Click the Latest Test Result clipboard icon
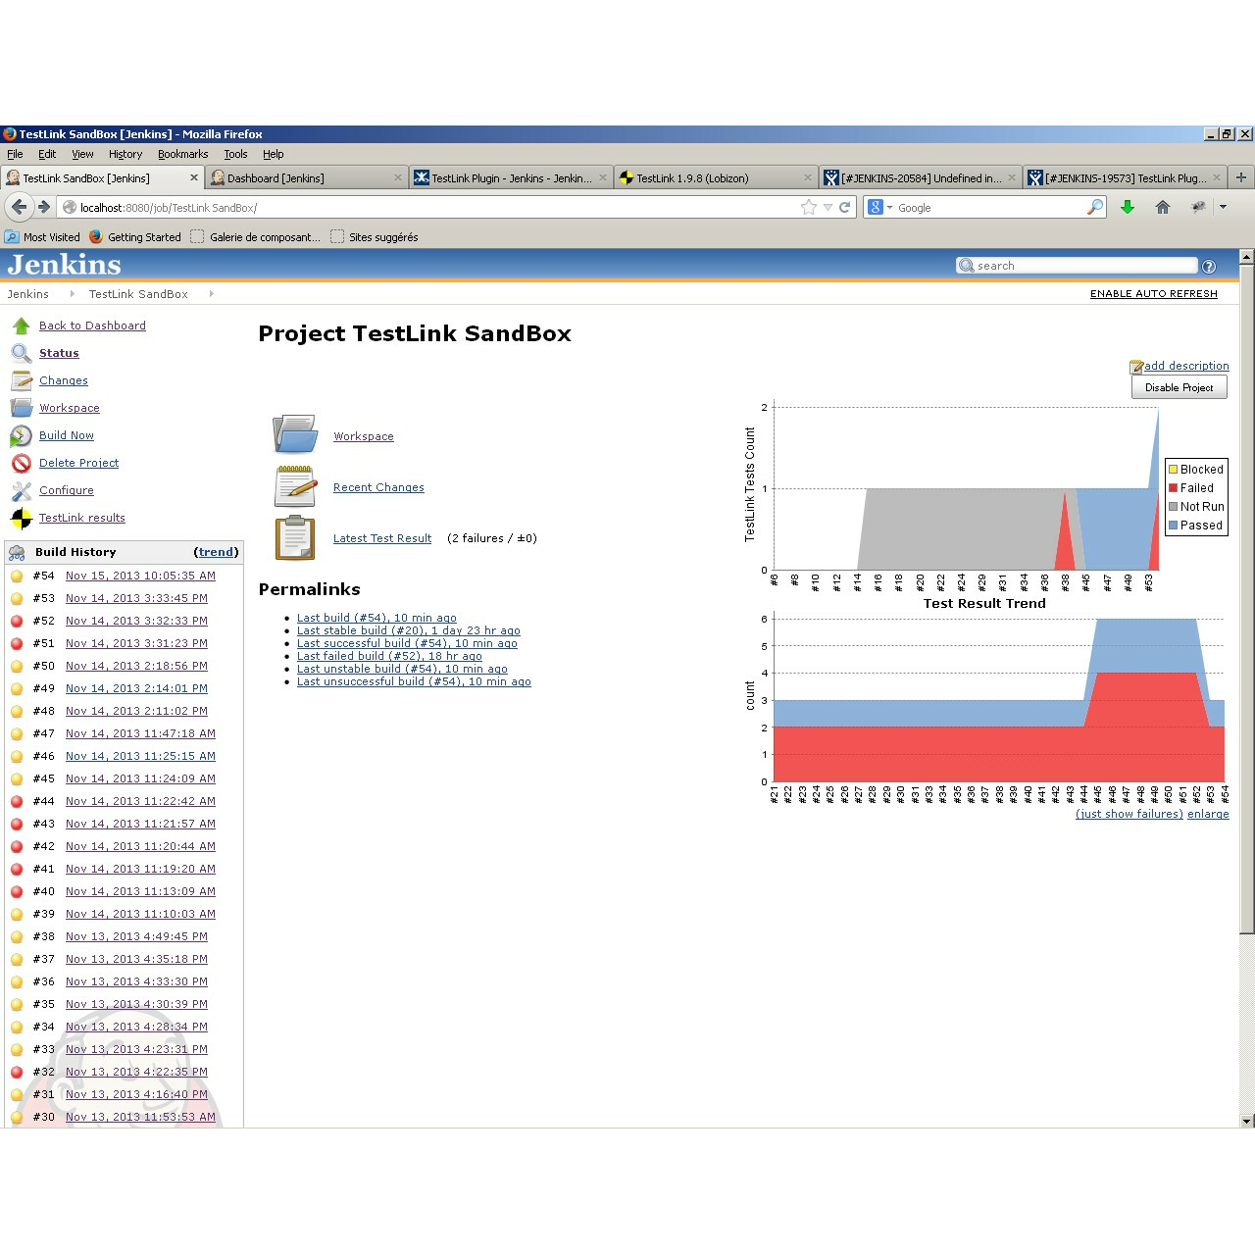The height and width of the screenshot is (1255, 1255). (294, 538)
